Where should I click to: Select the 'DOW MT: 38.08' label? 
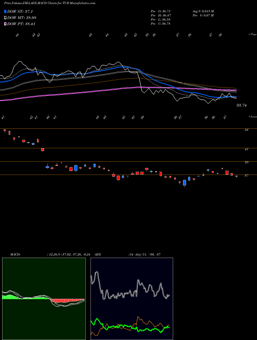click(x=22, y=18)
